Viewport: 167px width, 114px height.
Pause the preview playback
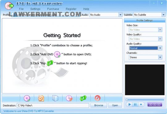(135, 104)
